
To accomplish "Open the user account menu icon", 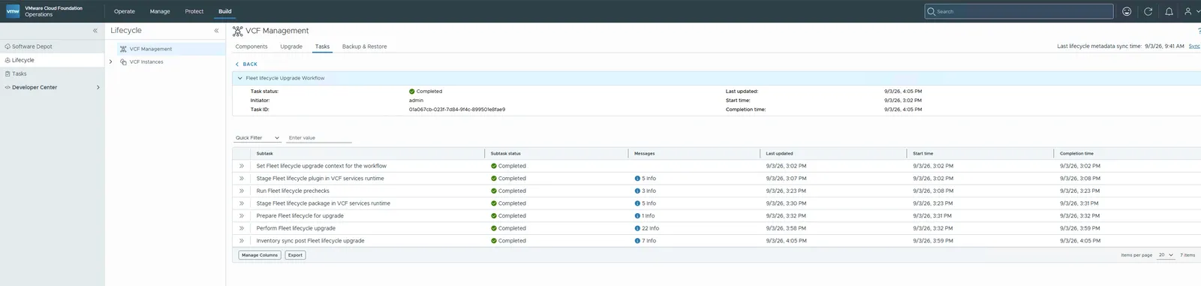I will click(x=1188, y=11).
